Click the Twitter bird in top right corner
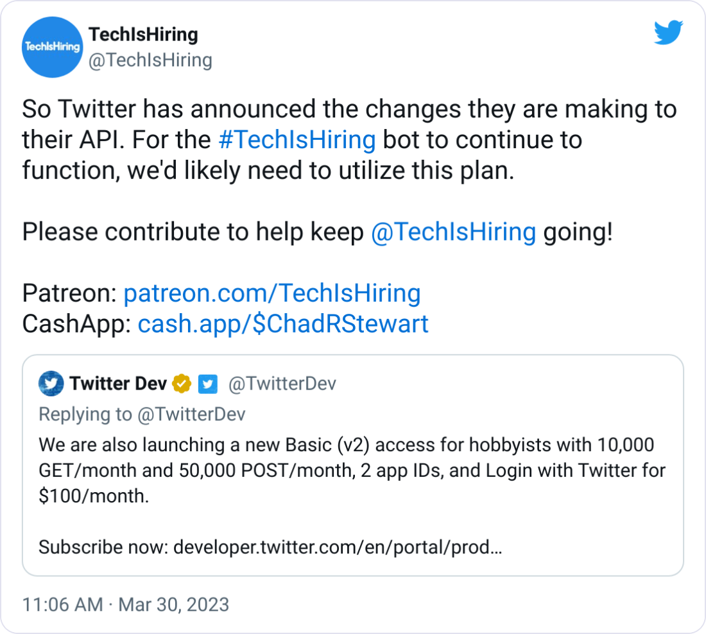The height and width of the screenshot is (634, 706). 669,33
